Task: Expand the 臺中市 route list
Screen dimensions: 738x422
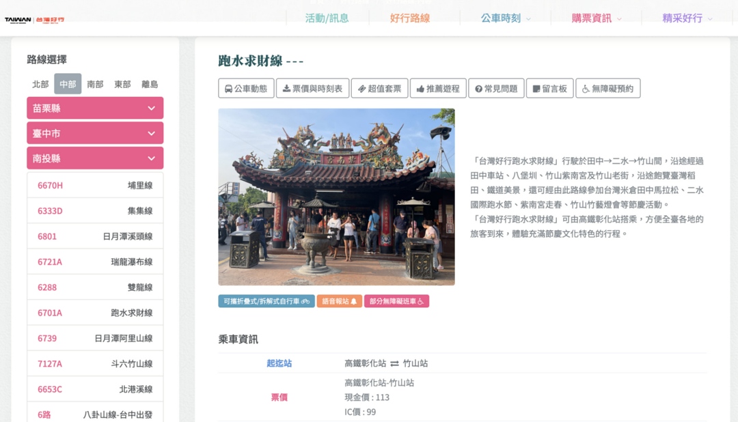Action: pyautogui.click(x=95, y=133)
